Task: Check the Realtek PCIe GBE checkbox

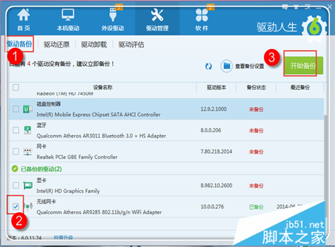Action: pyautogui.click(x=16, y=152)
